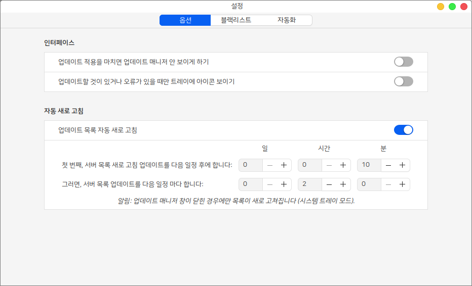Open the 자동화 tab
The height and width of the screenshot is (286, 472).
286,20
